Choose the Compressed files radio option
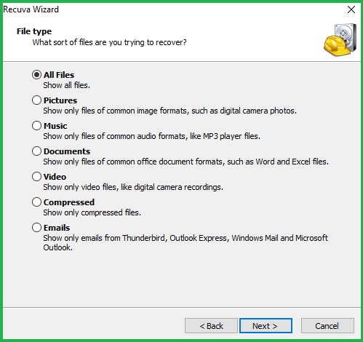363x342 pixels. tap(36, 202)
